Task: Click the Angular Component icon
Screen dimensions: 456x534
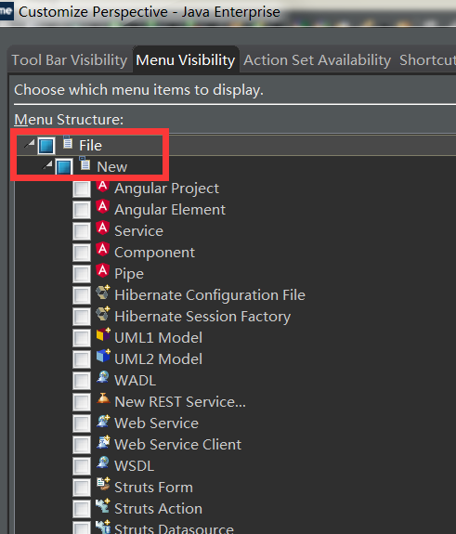Action: click(x=103, y=250)
